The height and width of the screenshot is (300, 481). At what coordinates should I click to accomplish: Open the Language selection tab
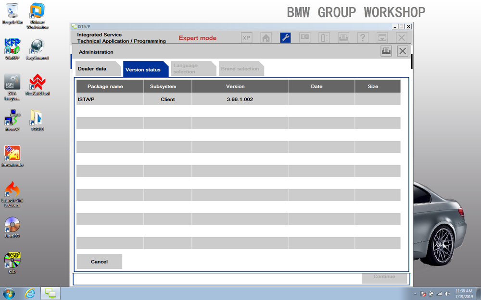(x=193, y=69)
